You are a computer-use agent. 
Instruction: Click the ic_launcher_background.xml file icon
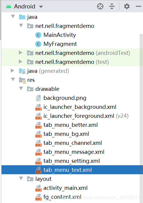click(x=38, y=107)
